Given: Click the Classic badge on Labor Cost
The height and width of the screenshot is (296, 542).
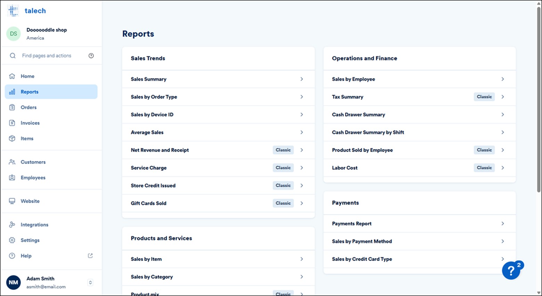Looking at the screenshot, I should 484,167.
